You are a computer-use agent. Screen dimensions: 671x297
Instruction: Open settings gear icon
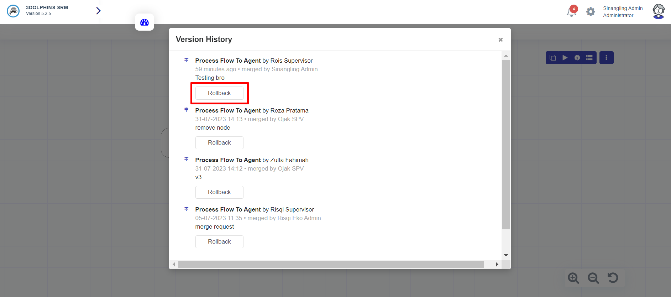[x=591, y=12]
